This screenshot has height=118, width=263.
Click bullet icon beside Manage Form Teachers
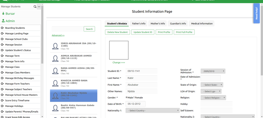pos(2,84)
